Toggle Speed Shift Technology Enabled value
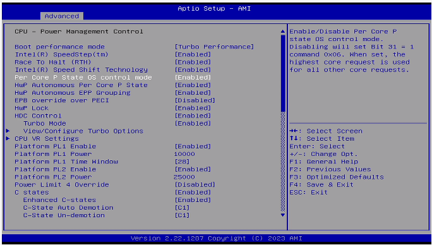Image resolution: width=432 pixels, height=245 pixels. [193, 69]
